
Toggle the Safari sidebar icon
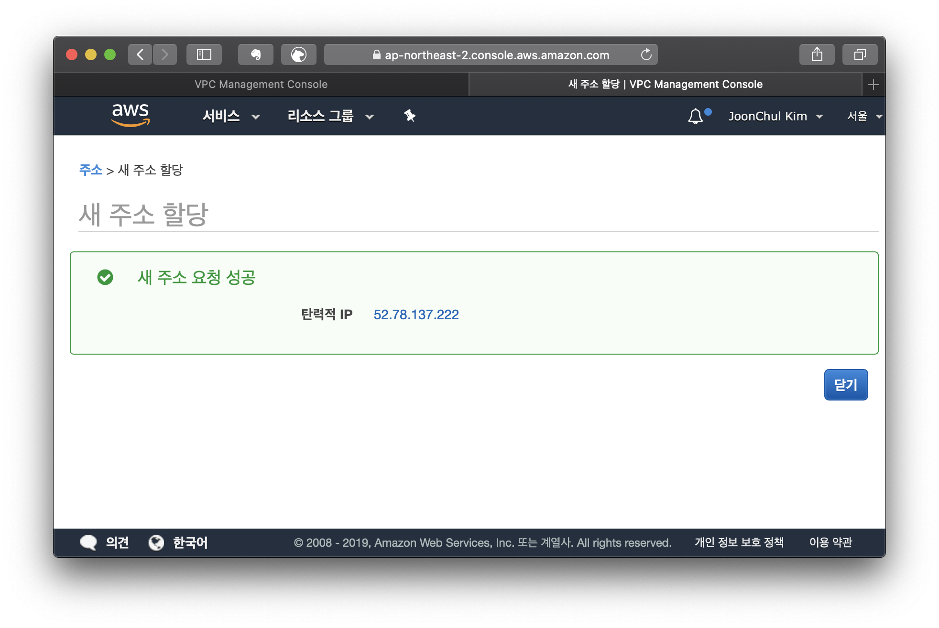coord(204,54)
